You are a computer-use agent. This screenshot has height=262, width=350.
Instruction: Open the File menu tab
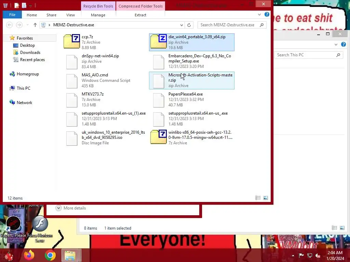point(12,15)
